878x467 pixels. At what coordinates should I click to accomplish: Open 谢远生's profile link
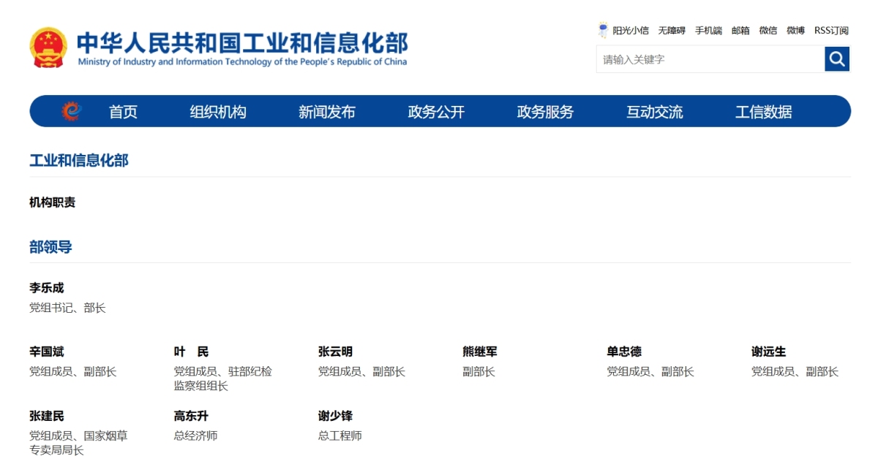click(x=768, y=352)
